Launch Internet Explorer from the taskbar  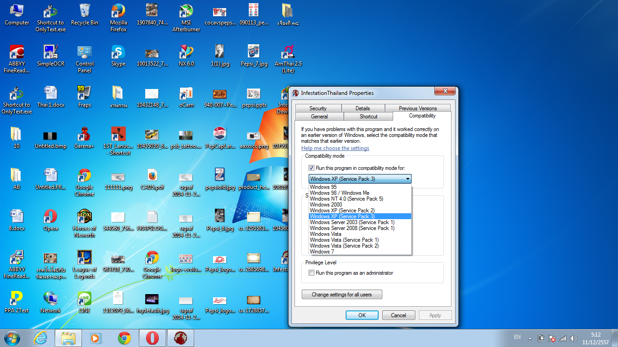click(x=41, y=338)
